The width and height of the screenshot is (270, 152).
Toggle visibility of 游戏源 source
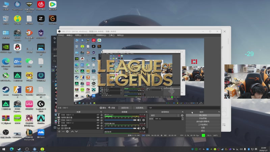point(98,125)
